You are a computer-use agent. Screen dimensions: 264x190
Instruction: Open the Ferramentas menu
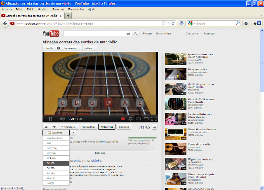click(x=76, y=9)
